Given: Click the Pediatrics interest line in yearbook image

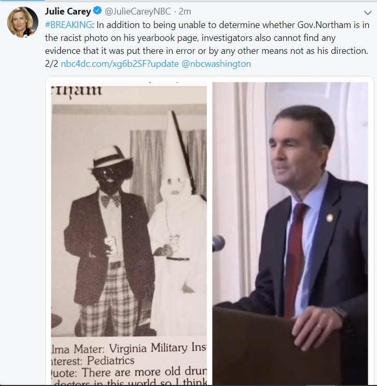Looking at the screenshot, I should pos(93,361).
